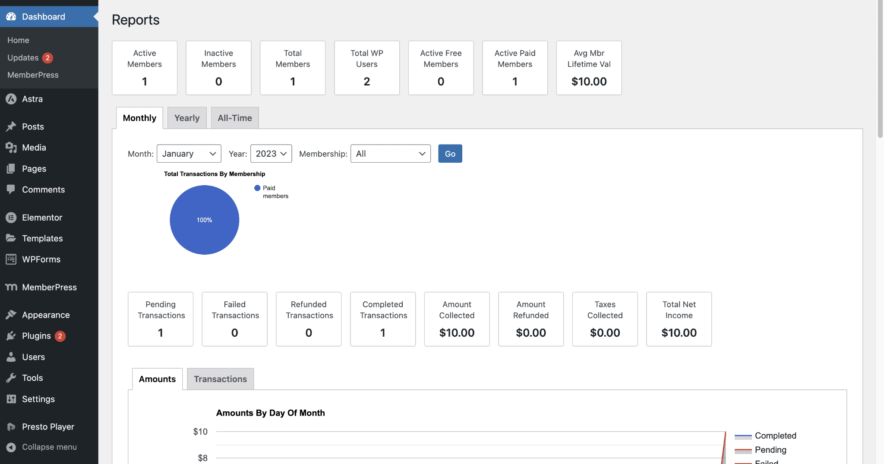Click the MemberPress 'm' logo icon
This screenshot has width=884, height=464.
[11, 287]
